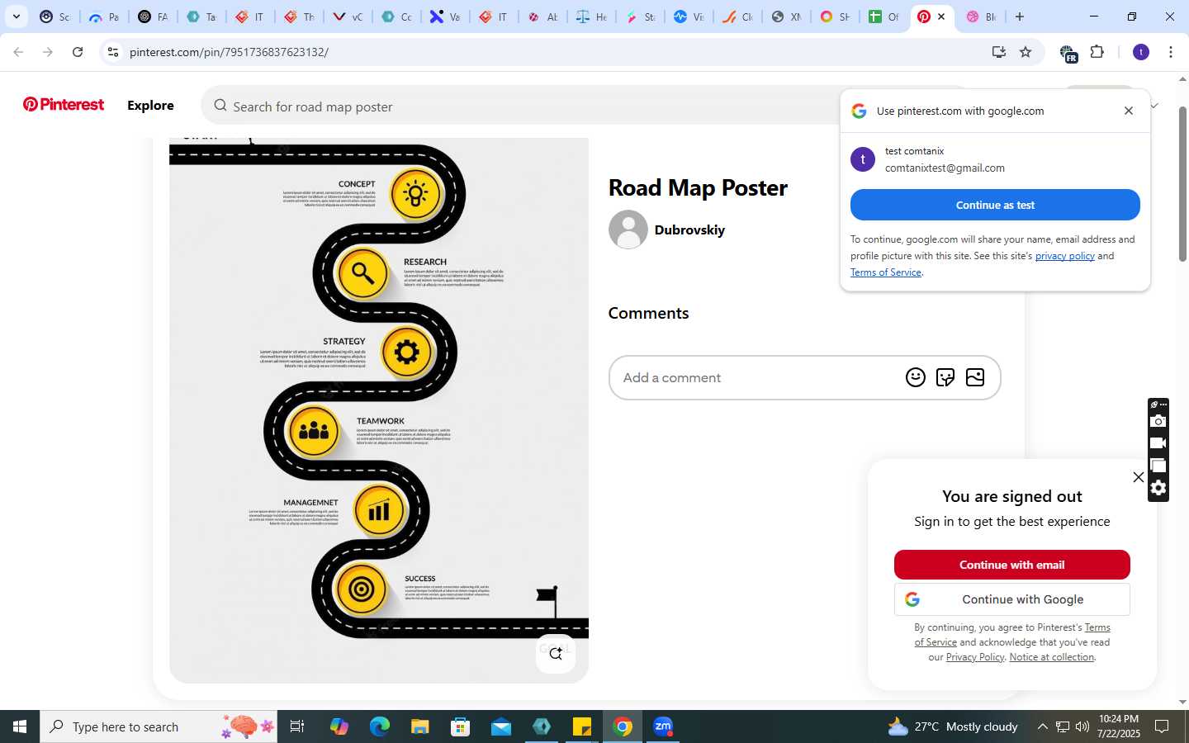The width and height of the screenshot is (1189, 743).
Task: Switch to the Bl tab
Action: (x=981, y=17)
